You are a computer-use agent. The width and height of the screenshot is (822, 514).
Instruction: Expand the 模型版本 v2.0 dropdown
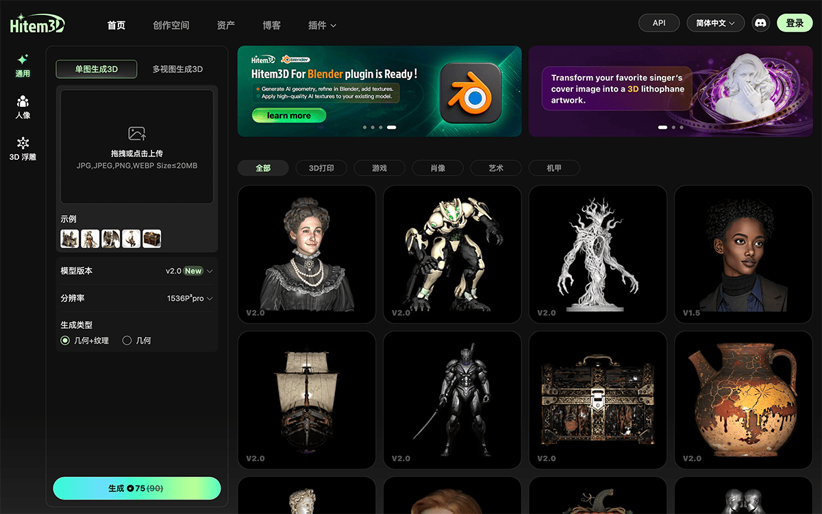click(x=189, y=271)
